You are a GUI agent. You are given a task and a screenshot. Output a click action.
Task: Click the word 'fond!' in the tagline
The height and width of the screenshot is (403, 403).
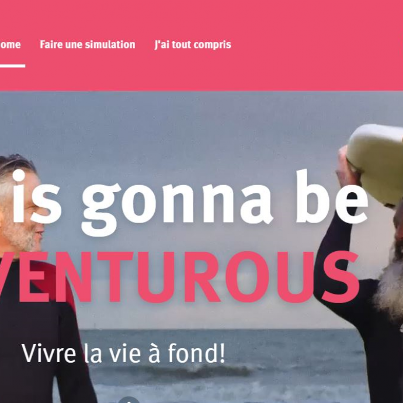(x=197, y=353)
